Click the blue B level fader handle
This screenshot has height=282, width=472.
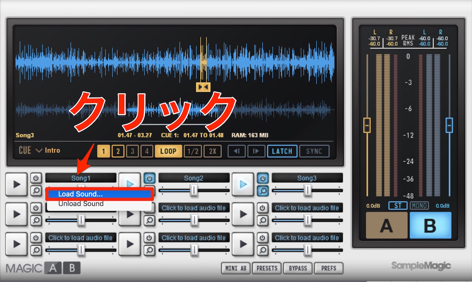point(449,125)
